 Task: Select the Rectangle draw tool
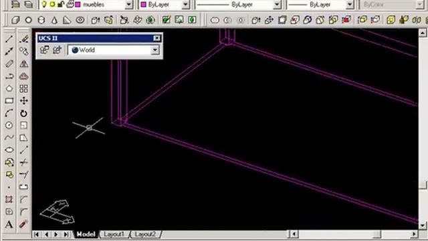pyautogui.click(x=9, y=101)
